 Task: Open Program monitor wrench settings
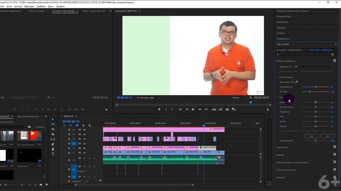pos(250,98)
